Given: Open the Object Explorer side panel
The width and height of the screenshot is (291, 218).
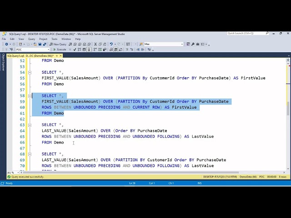Looking at the screenshot, I should [x=3, y=62].
